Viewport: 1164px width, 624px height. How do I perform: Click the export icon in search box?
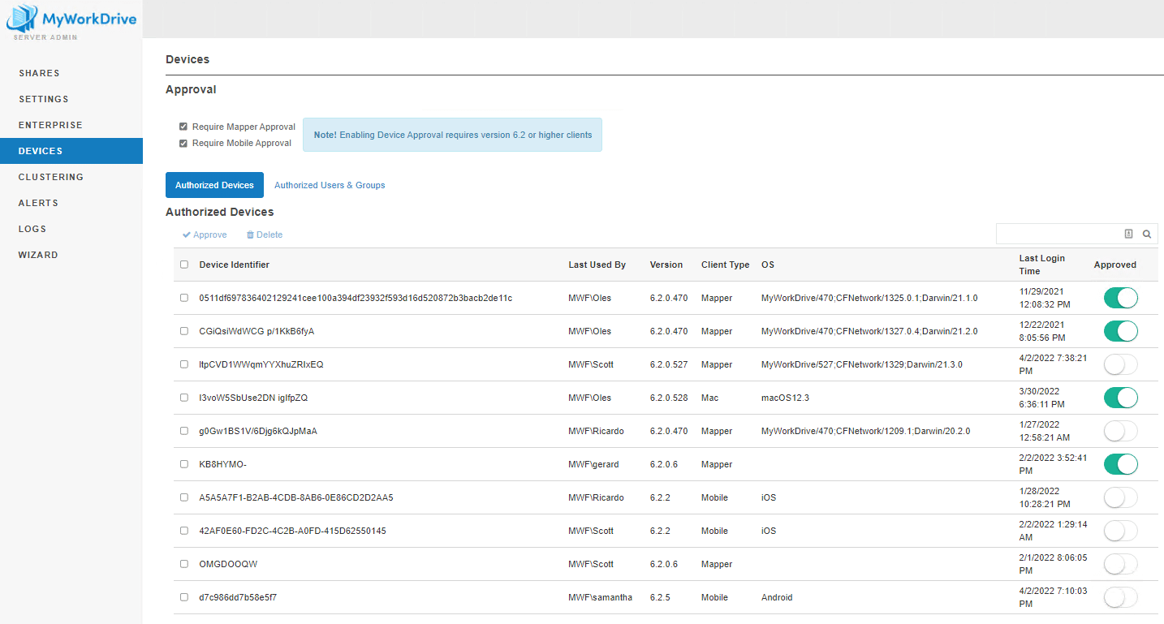(1128, 234)
